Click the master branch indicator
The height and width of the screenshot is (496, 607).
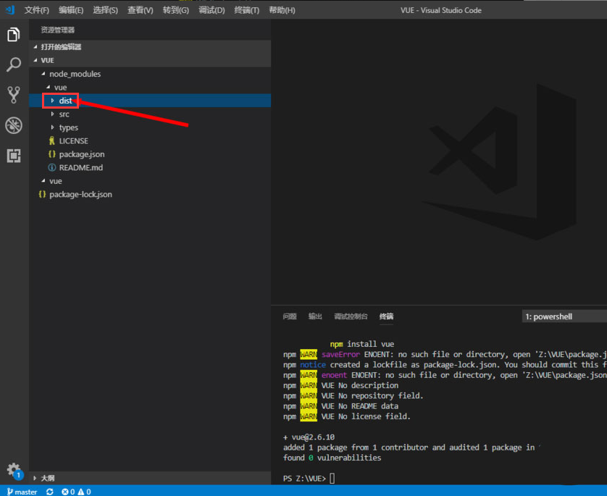20,491
